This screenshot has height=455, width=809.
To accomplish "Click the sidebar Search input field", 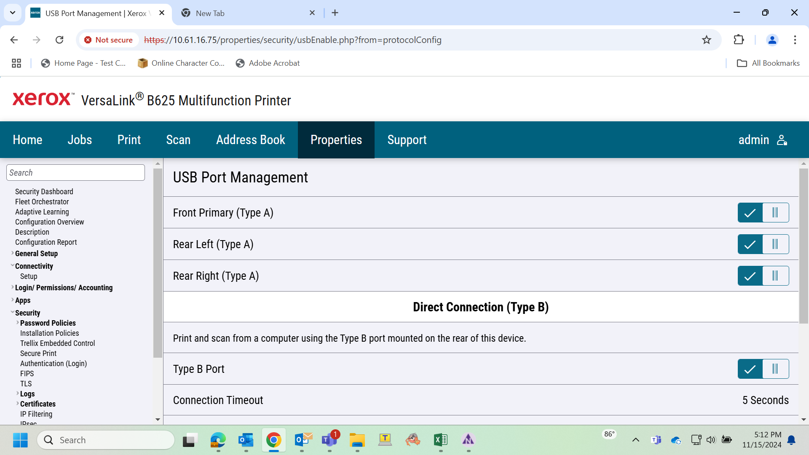I will [x=75, y=173].
